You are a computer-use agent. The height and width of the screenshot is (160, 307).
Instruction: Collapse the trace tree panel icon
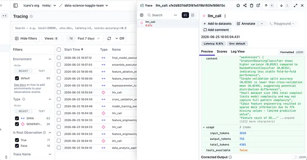point(142,15)
